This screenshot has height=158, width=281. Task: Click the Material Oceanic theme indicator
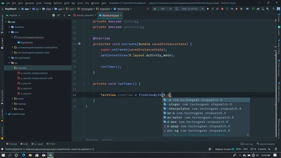point(224,149)
